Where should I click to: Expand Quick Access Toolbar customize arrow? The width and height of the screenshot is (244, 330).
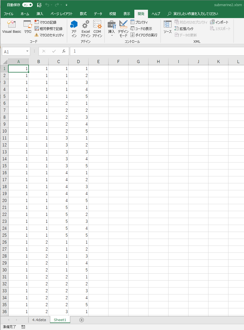coord(66,5)
